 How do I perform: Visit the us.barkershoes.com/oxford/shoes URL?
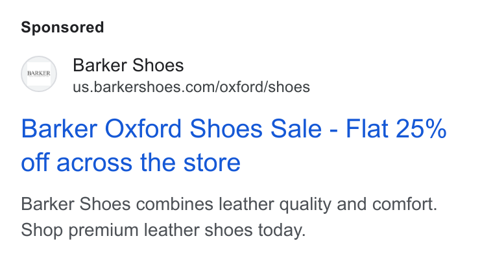coord(191,87)
